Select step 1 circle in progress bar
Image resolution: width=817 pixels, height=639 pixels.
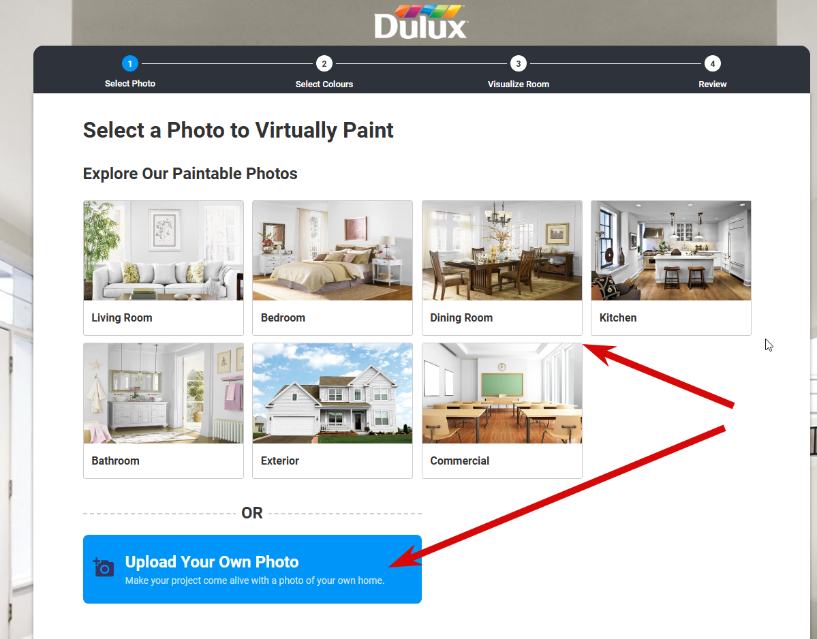(129, 63)
